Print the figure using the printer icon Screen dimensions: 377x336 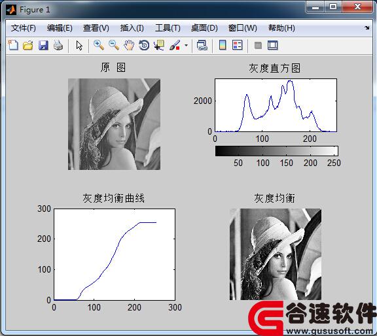coord(58,45)
